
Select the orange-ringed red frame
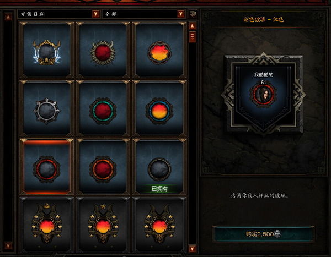103,167
